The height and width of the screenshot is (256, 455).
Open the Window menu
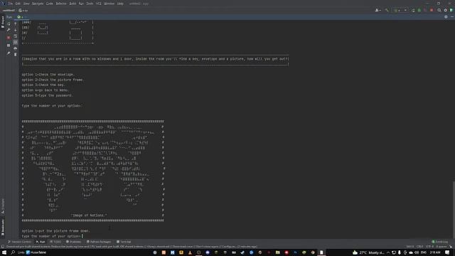(x=109, y=4)
